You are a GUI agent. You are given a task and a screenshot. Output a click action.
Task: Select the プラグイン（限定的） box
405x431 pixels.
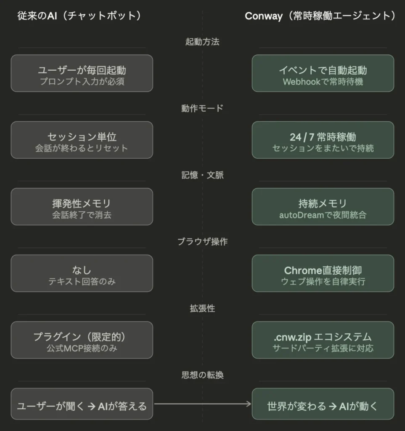(x=82, y=340)
